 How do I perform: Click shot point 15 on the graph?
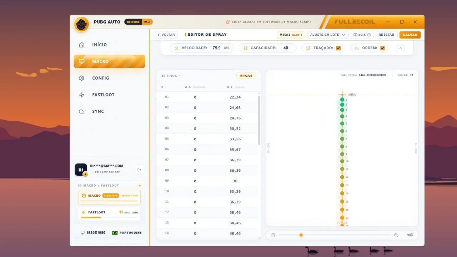342,202
